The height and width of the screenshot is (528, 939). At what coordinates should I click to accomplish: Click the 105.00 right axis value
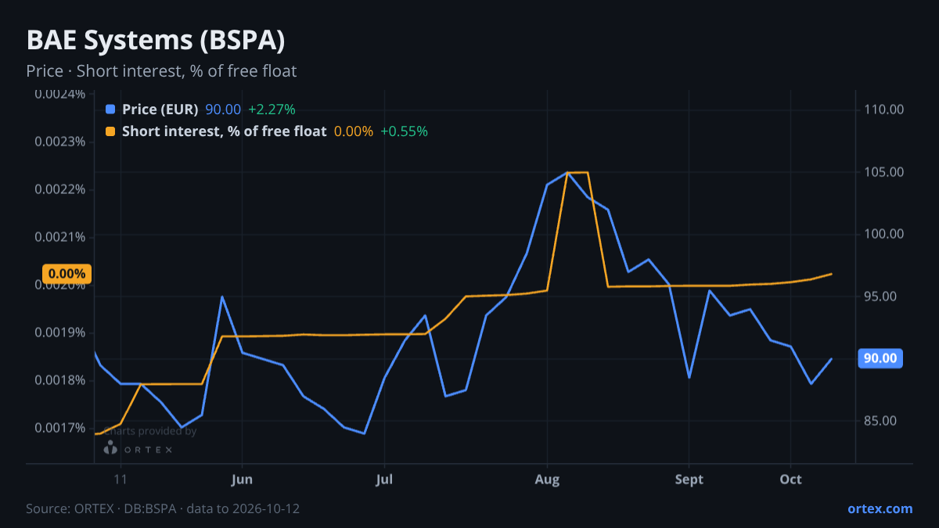(884, 172)
